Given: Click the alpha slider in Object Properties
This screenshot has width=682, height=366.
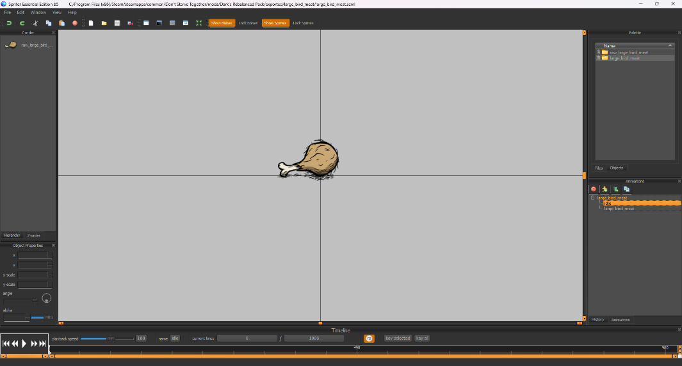Looking at the screenshot, I should pyautogui.click(x=42, y=317).
